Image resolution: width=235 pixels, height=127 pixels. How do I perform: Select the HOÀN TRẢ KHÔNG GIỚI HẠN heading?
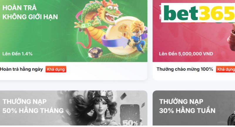30,12
